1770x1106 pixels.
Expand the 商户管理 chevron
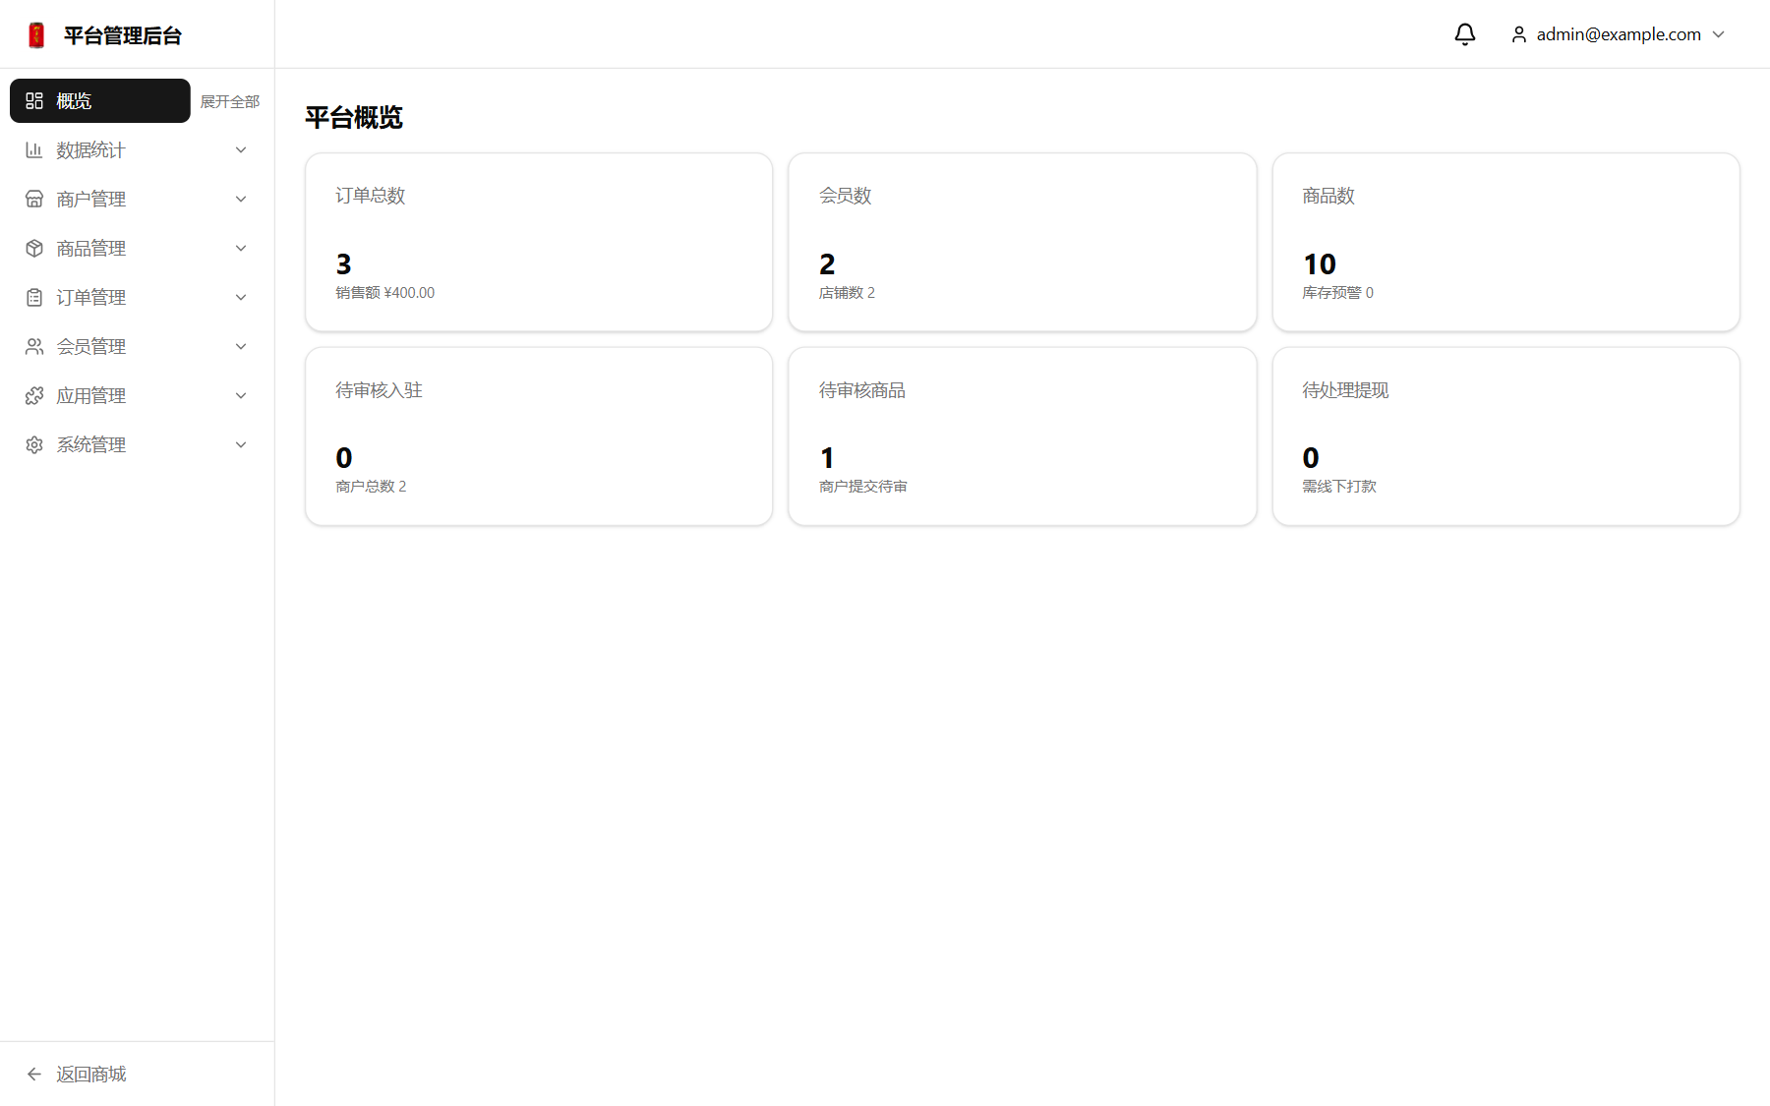241,199
